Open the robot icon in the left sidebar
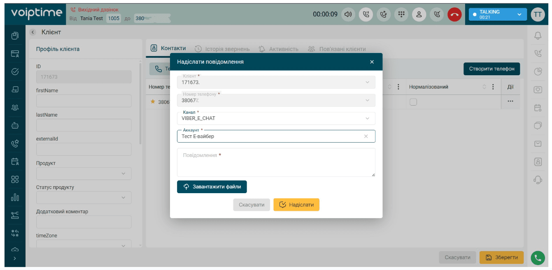552x270 pixels. point(15,125)
